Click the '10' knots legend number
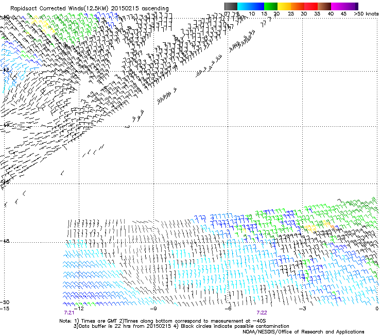Screen dimensions: 381x335 [x=252, y=13]
